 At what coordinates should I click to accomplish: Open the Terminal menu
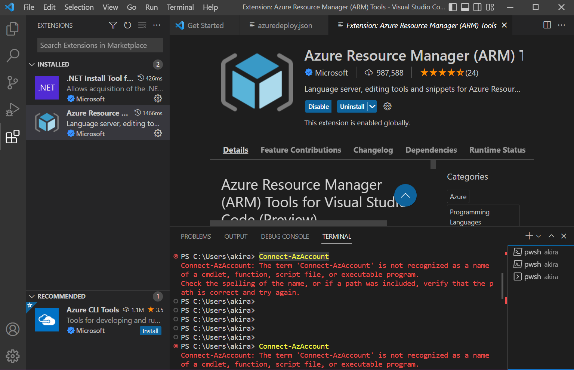[180, 7]
